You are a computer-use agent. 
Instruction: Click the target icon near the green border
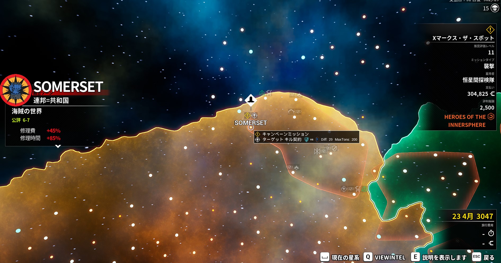(x=344, y=189)
